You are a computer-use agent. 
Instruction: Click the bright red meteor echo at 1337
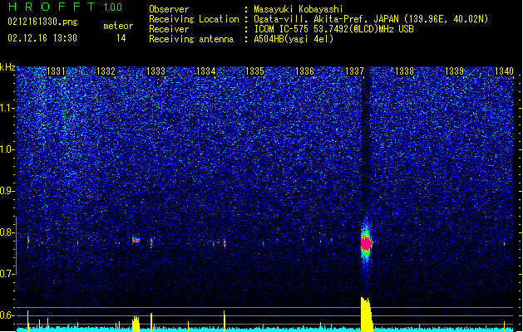(x=366, y=243)
